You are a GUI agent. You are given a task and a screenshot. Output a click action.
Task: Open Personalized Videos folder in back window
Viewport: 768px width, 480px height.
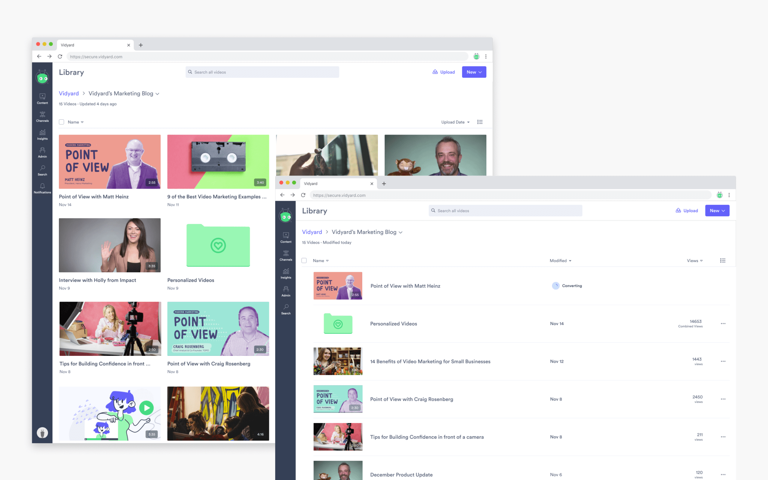coord(218,245)
